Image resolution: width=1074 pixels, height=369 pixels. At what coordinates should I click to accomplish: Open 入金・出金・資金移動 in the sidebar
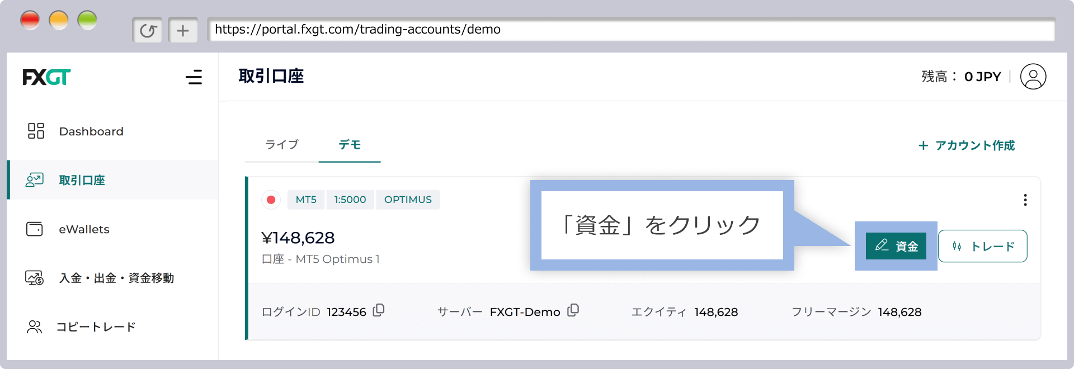[x=116, y=278]
